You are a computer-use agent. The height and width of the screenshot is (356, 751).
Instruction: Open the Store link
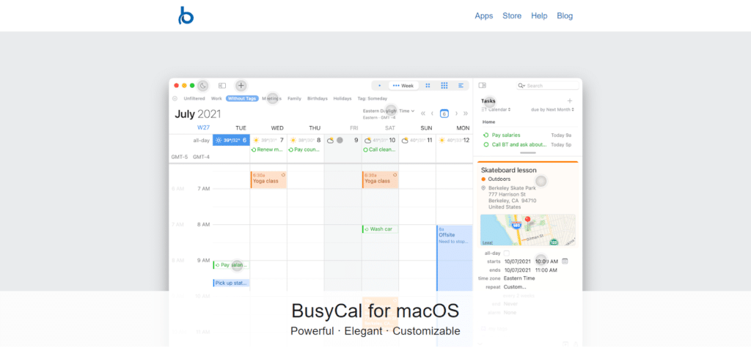[512, 15]
